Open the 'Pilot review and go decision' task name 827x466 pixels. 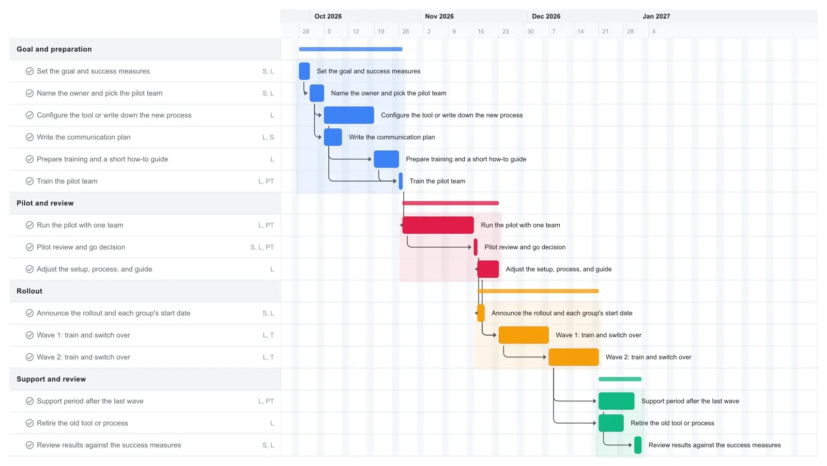[x=81, y=247]
